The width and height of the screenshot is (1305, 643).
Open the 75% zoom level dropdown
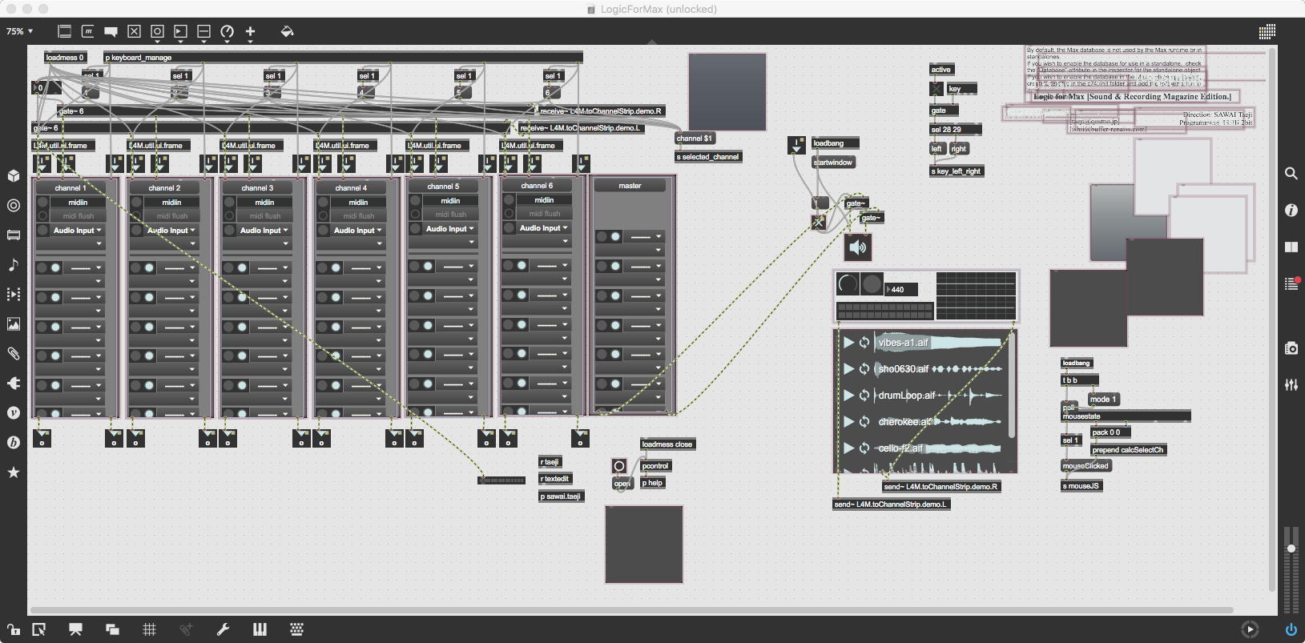click(x=19, y=31)
